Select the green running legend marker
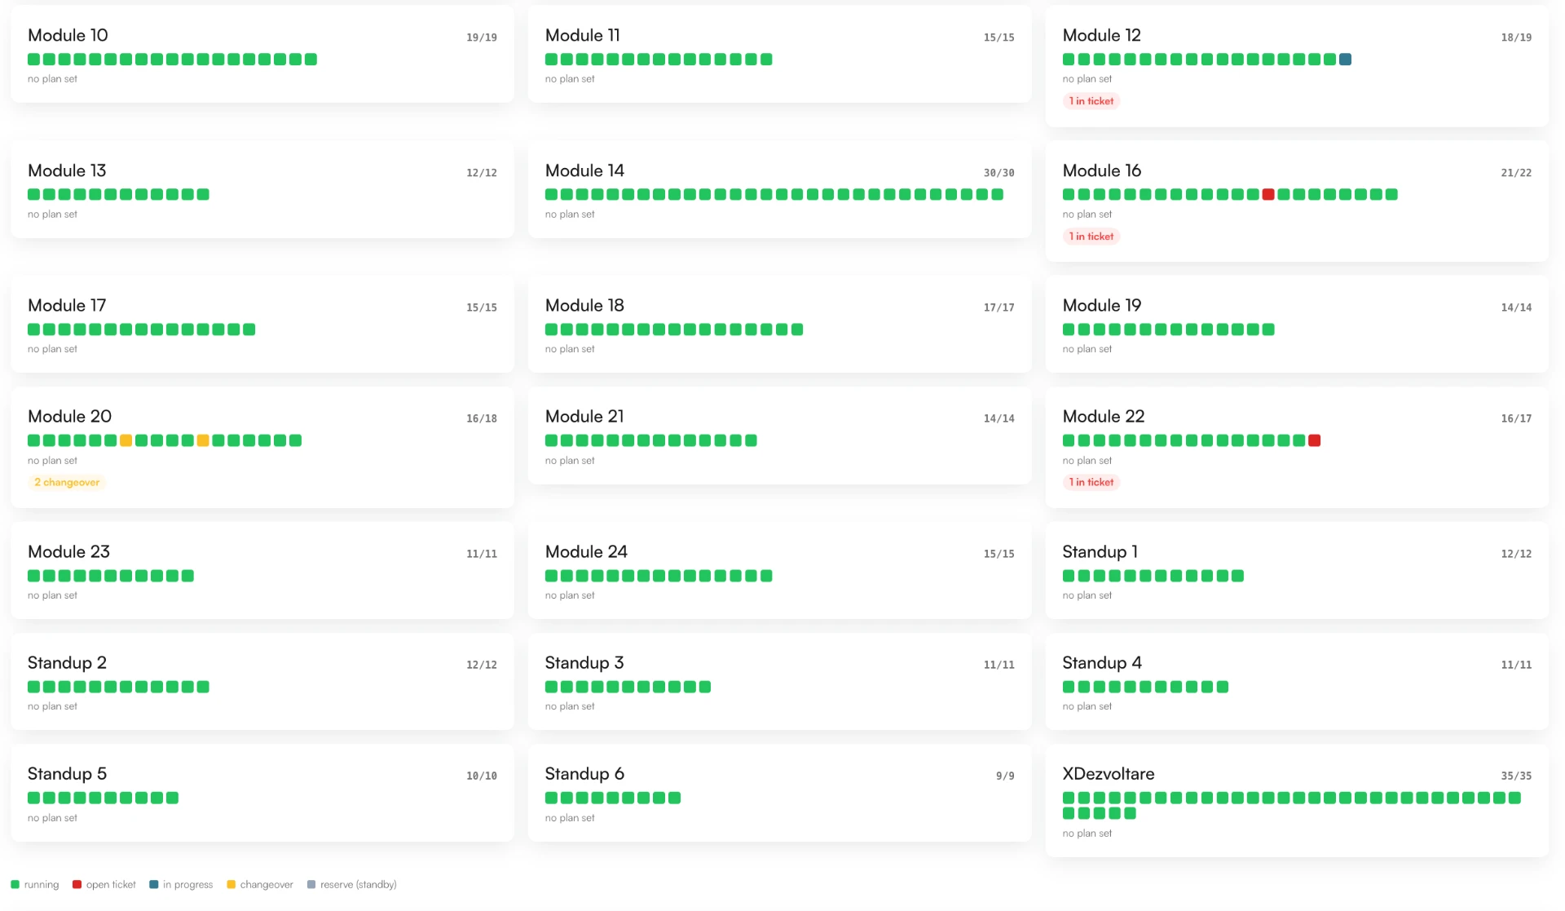 (15, 884)
